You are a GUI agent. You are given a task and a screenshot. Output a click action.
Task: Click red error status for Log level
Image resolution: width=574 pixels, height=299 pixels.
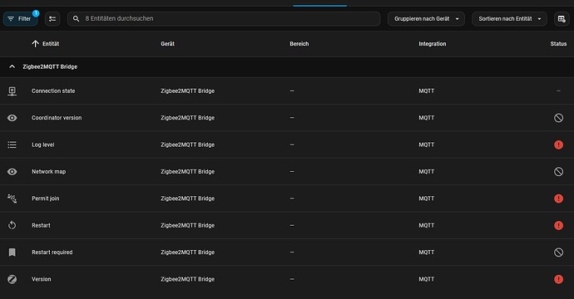coord(558,145)
